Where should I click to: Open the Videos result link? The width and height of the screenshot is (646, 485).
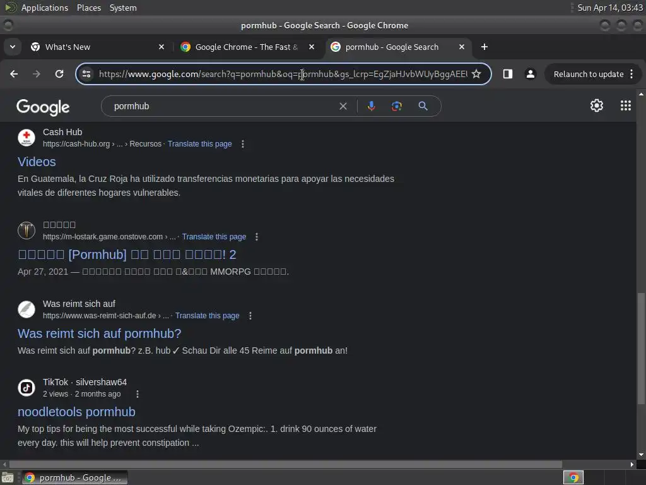click(x=37, y=162)
